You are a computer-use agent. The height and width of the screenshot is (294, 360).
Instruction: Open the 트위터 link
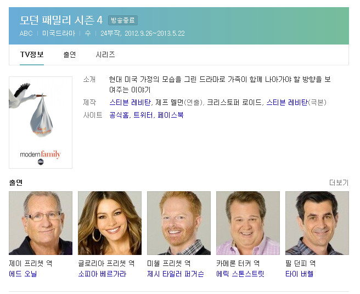point(143,115)
